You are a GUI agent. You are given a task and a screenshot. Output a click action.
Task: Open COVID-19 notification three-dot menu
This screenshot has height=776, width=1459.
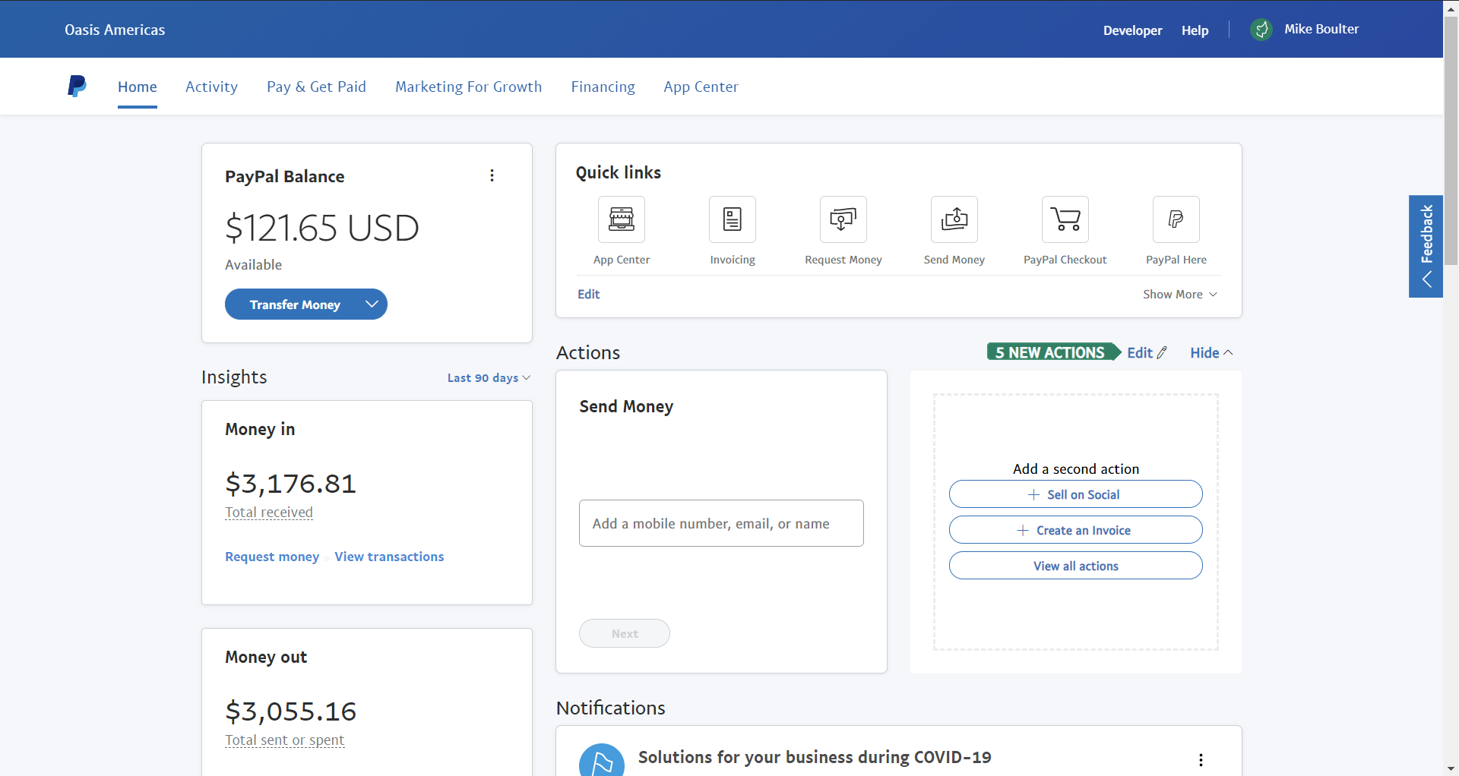(1201, 759)
